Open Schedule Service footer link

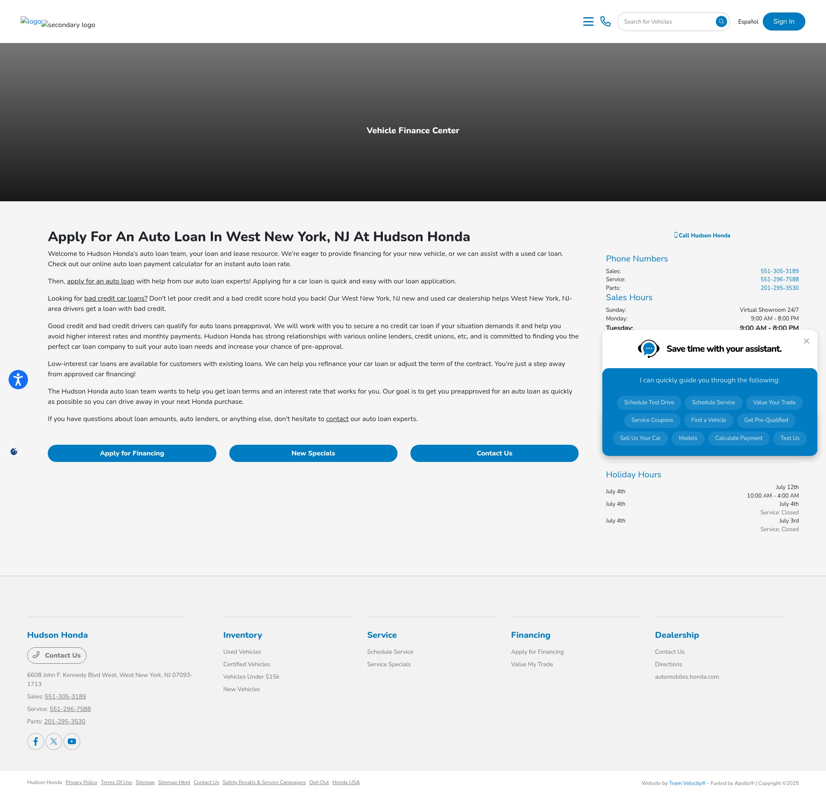(x=390, y=652)
